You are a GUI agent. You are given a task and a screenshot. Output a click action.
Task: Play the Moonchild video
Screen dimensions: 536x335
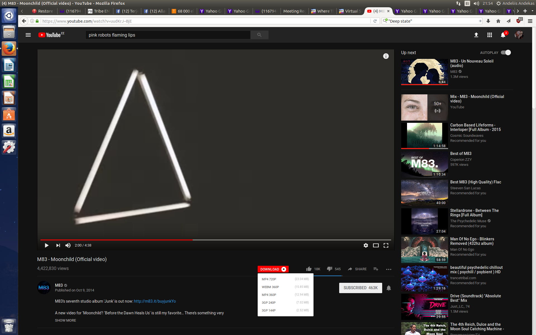click(x=47, y=245)
